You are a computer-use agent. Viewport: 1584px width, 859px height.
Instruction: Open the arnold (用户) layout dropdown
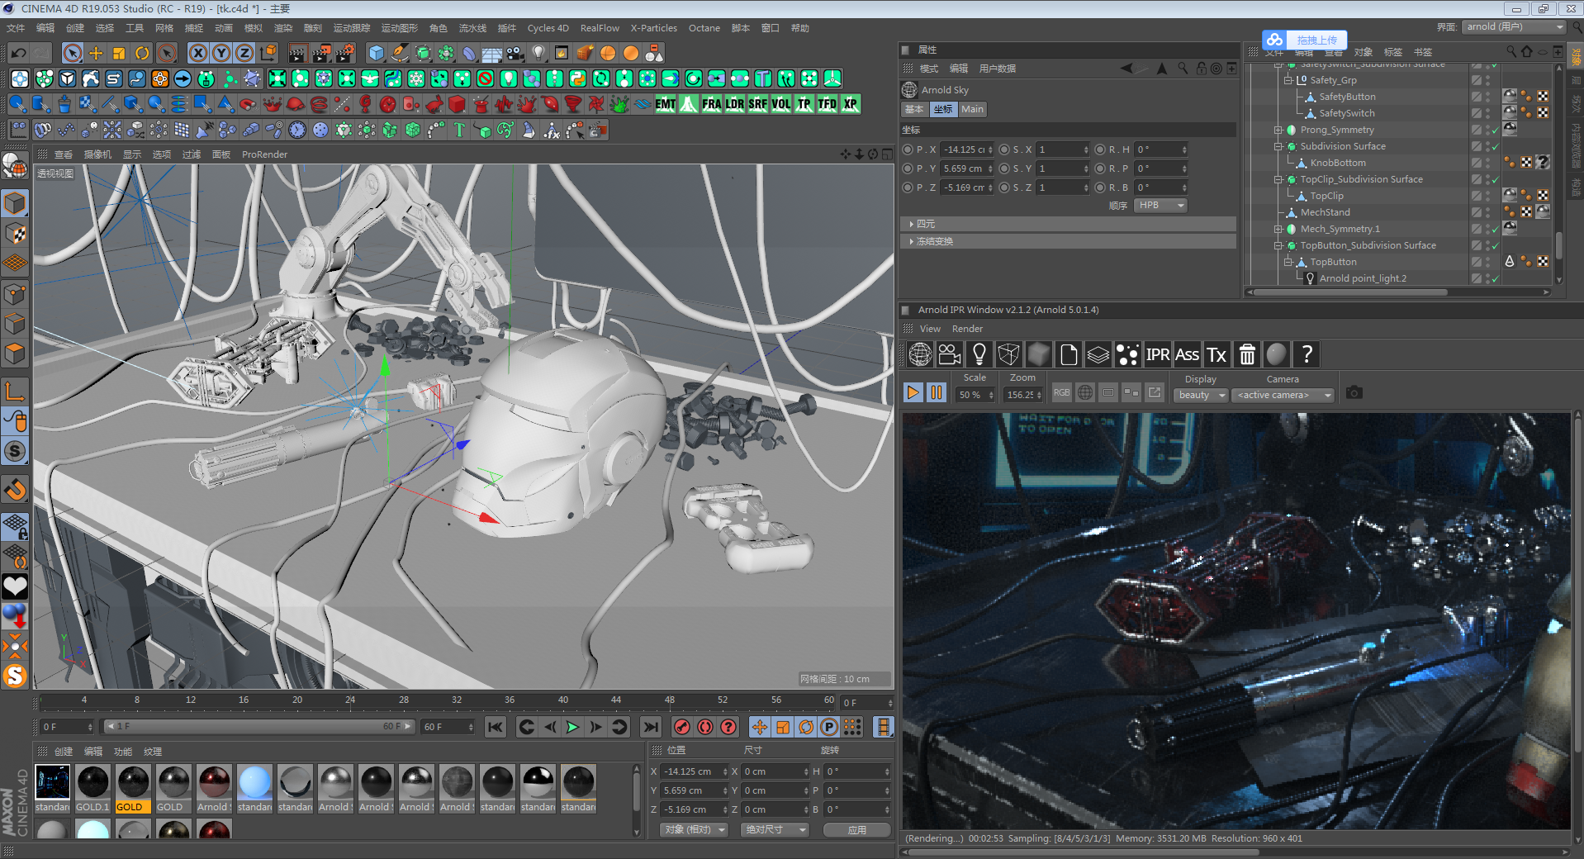point(1514,27)
